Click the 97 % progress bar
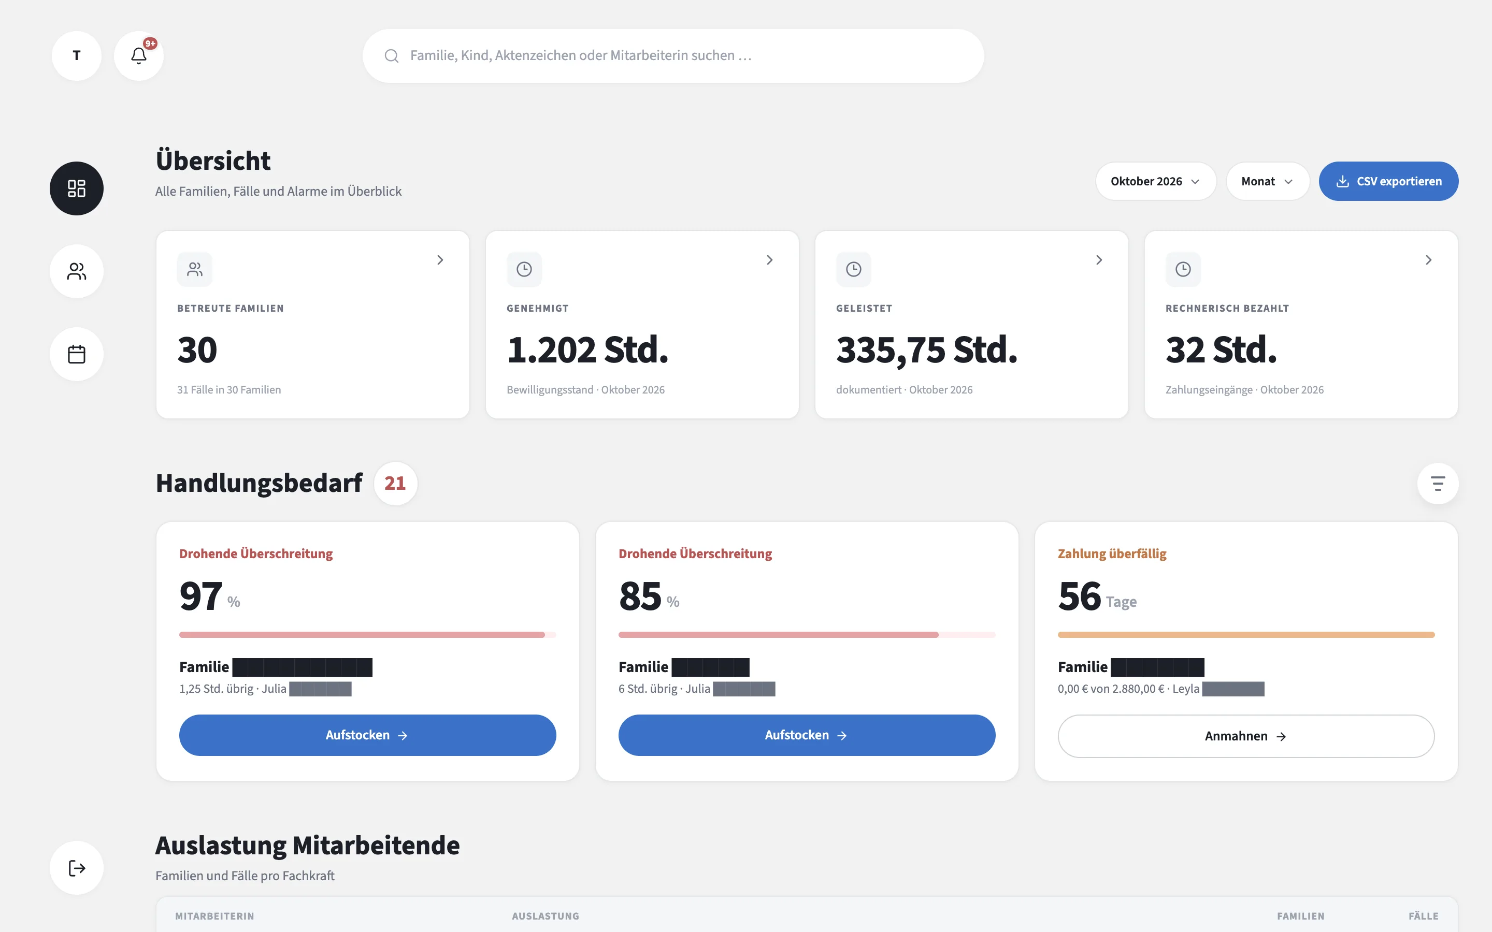Screen dimensions: 1492x932 point(367,635)
